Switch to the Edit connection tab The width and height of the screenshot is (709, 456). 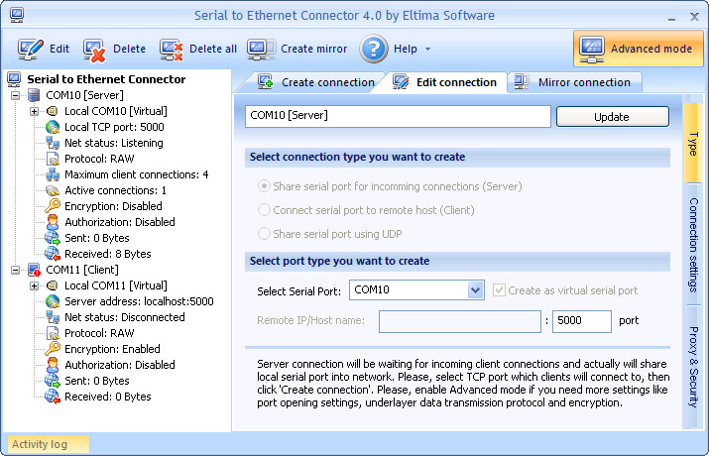point(445,82)
